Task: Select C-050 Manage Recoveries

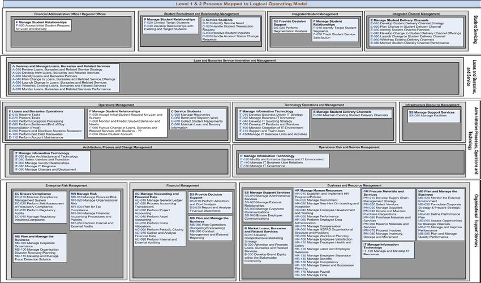Action: coord(191,115)
